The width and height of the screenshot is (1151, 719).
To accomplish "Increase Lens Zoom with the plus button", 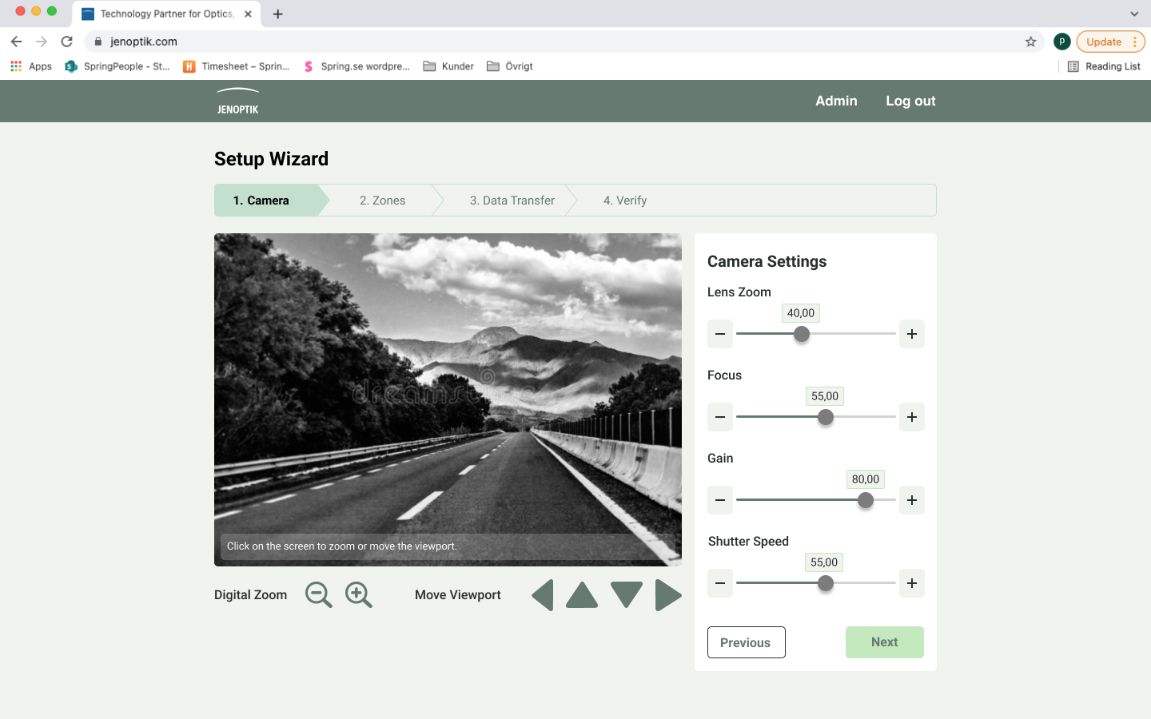I will 912,334.
